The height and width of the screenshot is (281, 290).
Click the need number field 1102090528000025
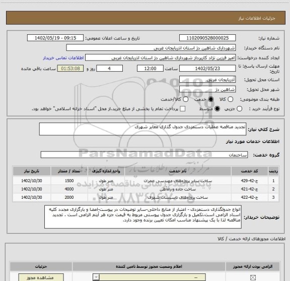click(207, 38)
